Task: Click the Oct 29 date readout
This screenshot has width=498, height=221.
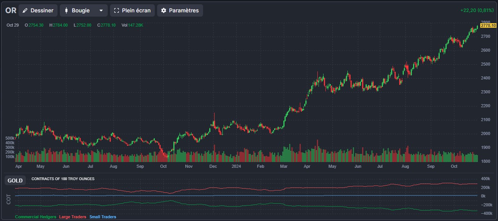Action: (x=13, y=25)
